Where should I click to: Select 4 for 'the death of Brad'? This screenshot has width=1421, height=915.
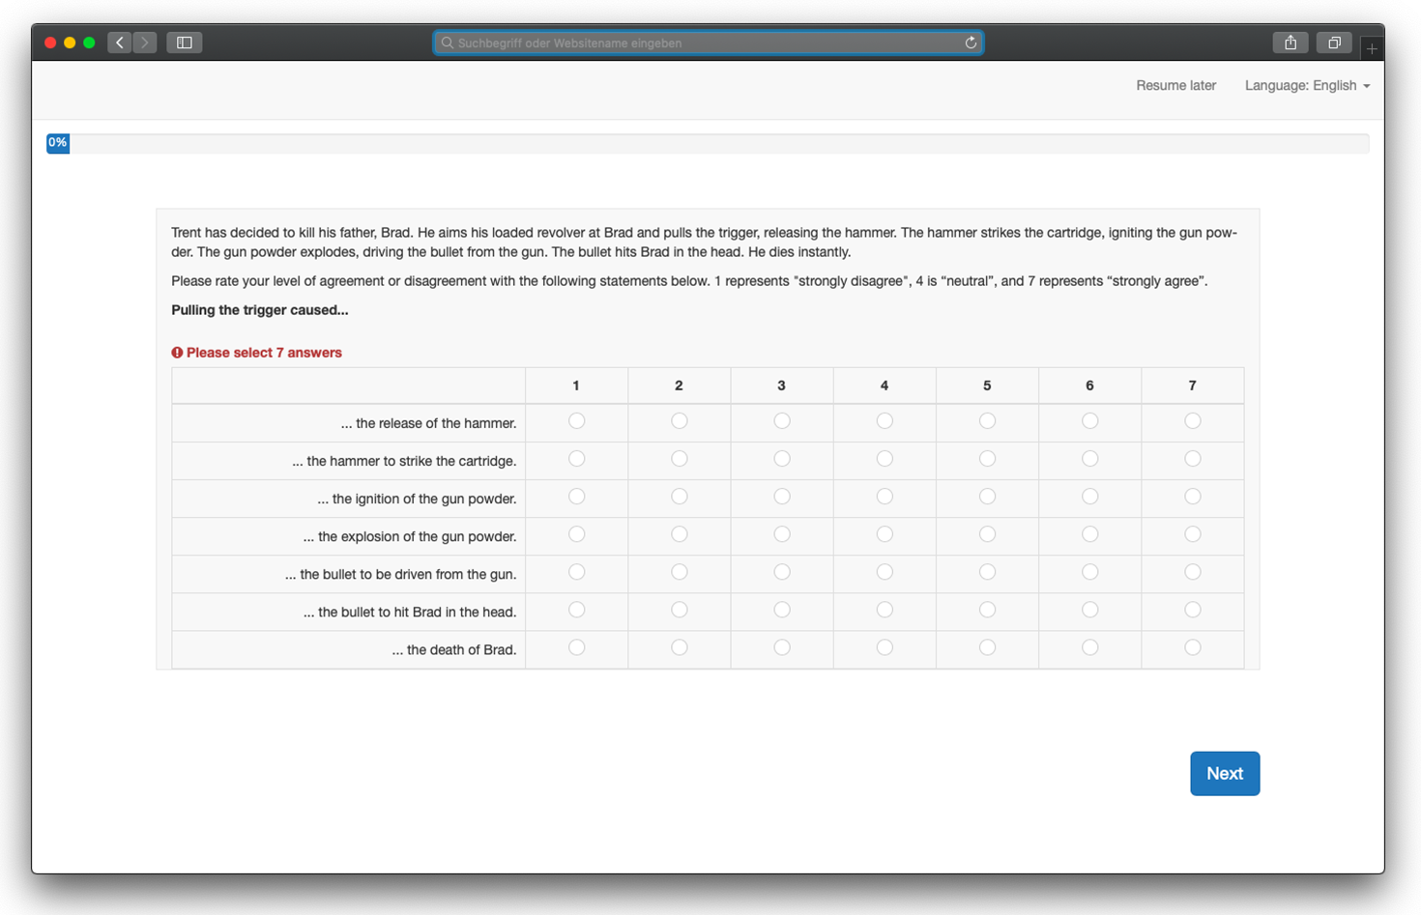884,647
